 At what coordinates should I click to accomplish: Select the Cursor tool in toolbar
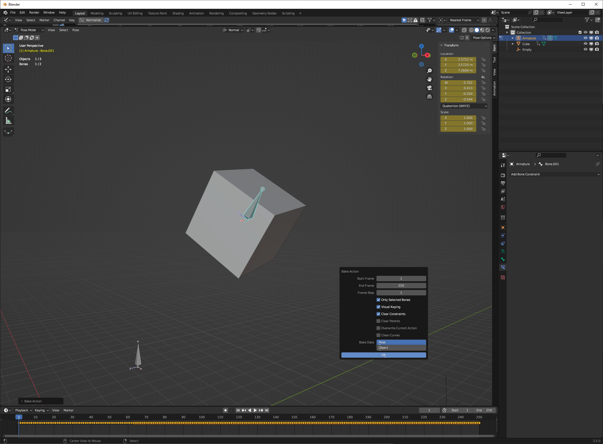(x=8, y=58)
